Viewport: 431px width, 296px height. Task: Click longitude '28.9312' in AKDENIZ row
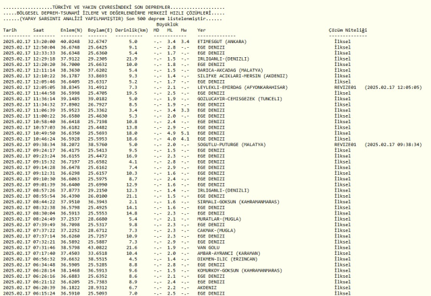(x=98, y=287)
